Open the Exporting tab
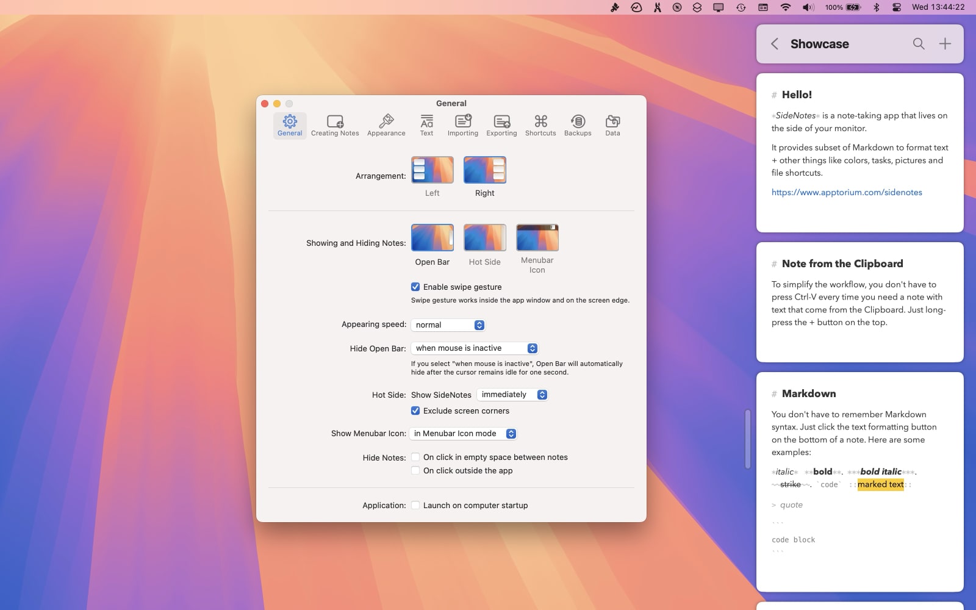The width and height of the screenshot is (976, 610). point(501,125)
